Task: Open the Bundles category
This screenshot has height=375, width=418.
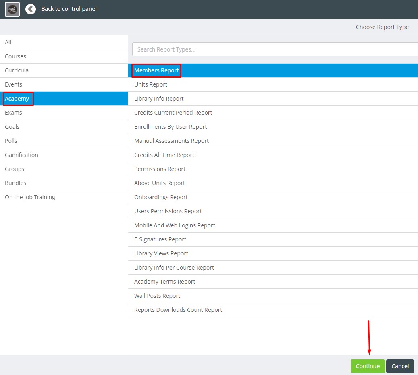Action: 64,183
